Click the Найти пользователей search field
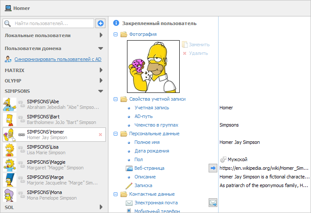Screen dimensions: 311x213 point(48,23)
